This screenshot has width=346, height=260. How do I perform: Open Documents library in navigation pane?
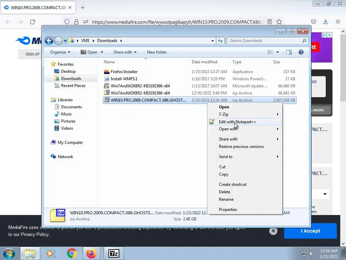(71, 107)
